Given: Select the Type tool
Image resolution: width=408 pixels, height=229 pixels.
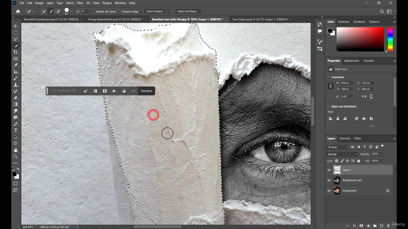Looking at the screenshot, I should pyautogui.click(x=15, y=131).
